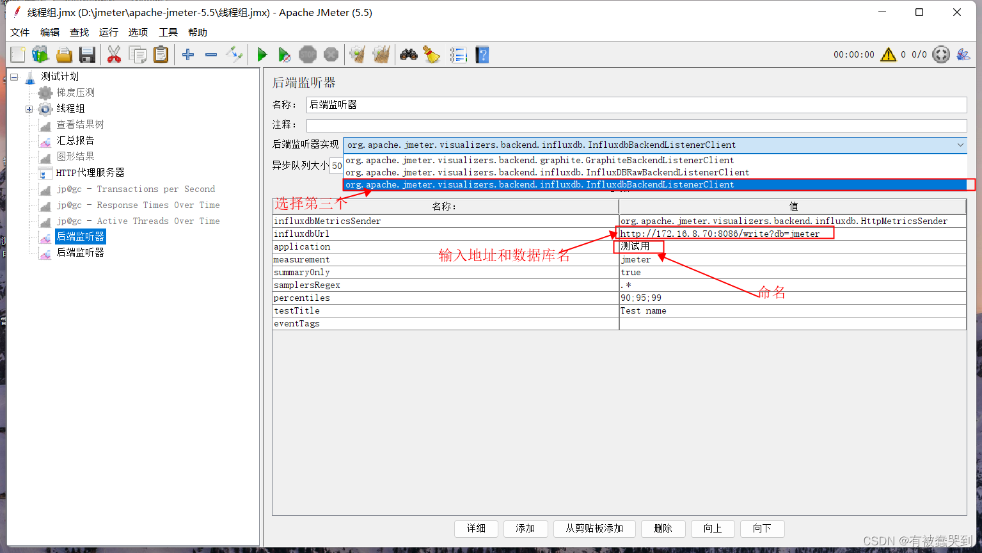Click 从剪贴板添加 button

tap(594, 529)
